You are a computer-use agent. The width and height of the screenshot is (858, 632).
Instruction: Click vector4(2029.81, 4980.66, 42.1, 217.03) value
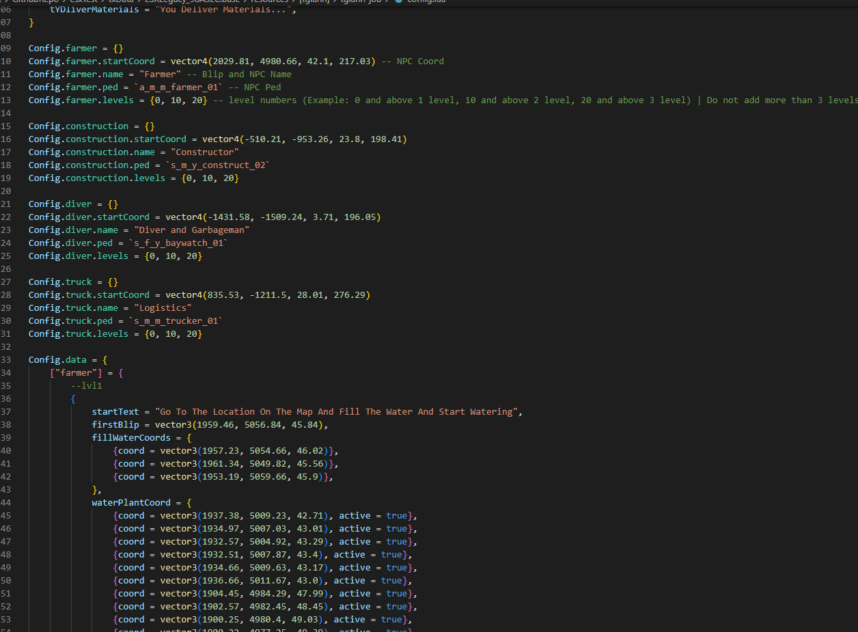(x=273, y=61)
